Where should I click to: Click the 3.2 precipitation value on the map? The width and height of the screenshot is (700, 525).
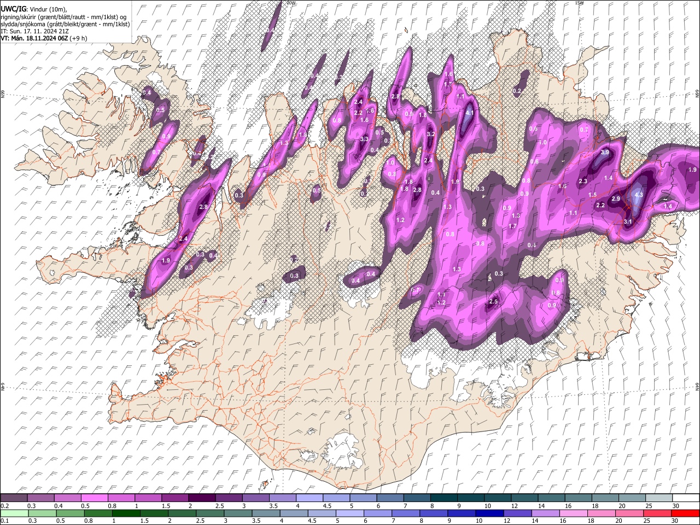[x=430, y=134]
